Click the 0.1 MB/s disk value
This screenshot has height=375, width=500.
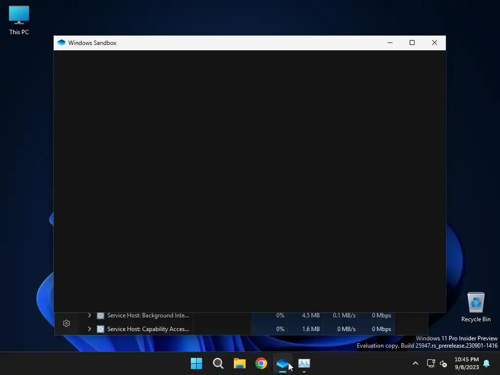click(344, 315)
